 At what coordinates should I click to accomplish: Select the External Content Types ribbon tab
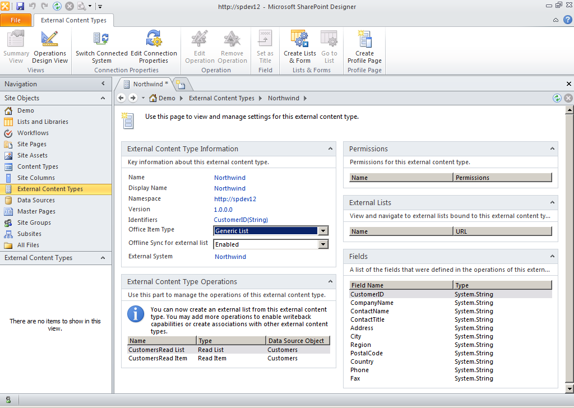pyautogui.click(x=73, y=20)
